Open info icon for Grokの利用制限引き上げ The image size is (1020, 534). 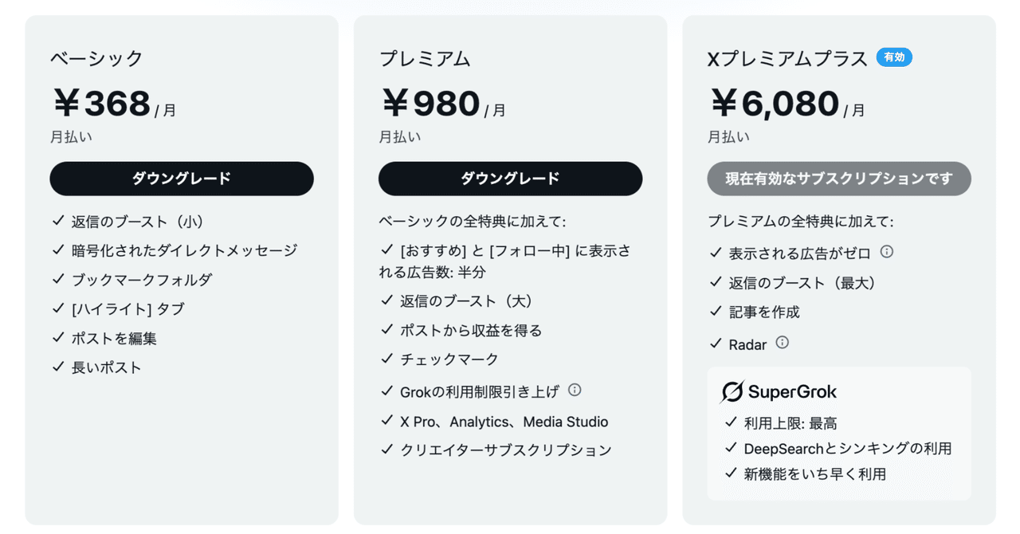[x=575, y=390]
